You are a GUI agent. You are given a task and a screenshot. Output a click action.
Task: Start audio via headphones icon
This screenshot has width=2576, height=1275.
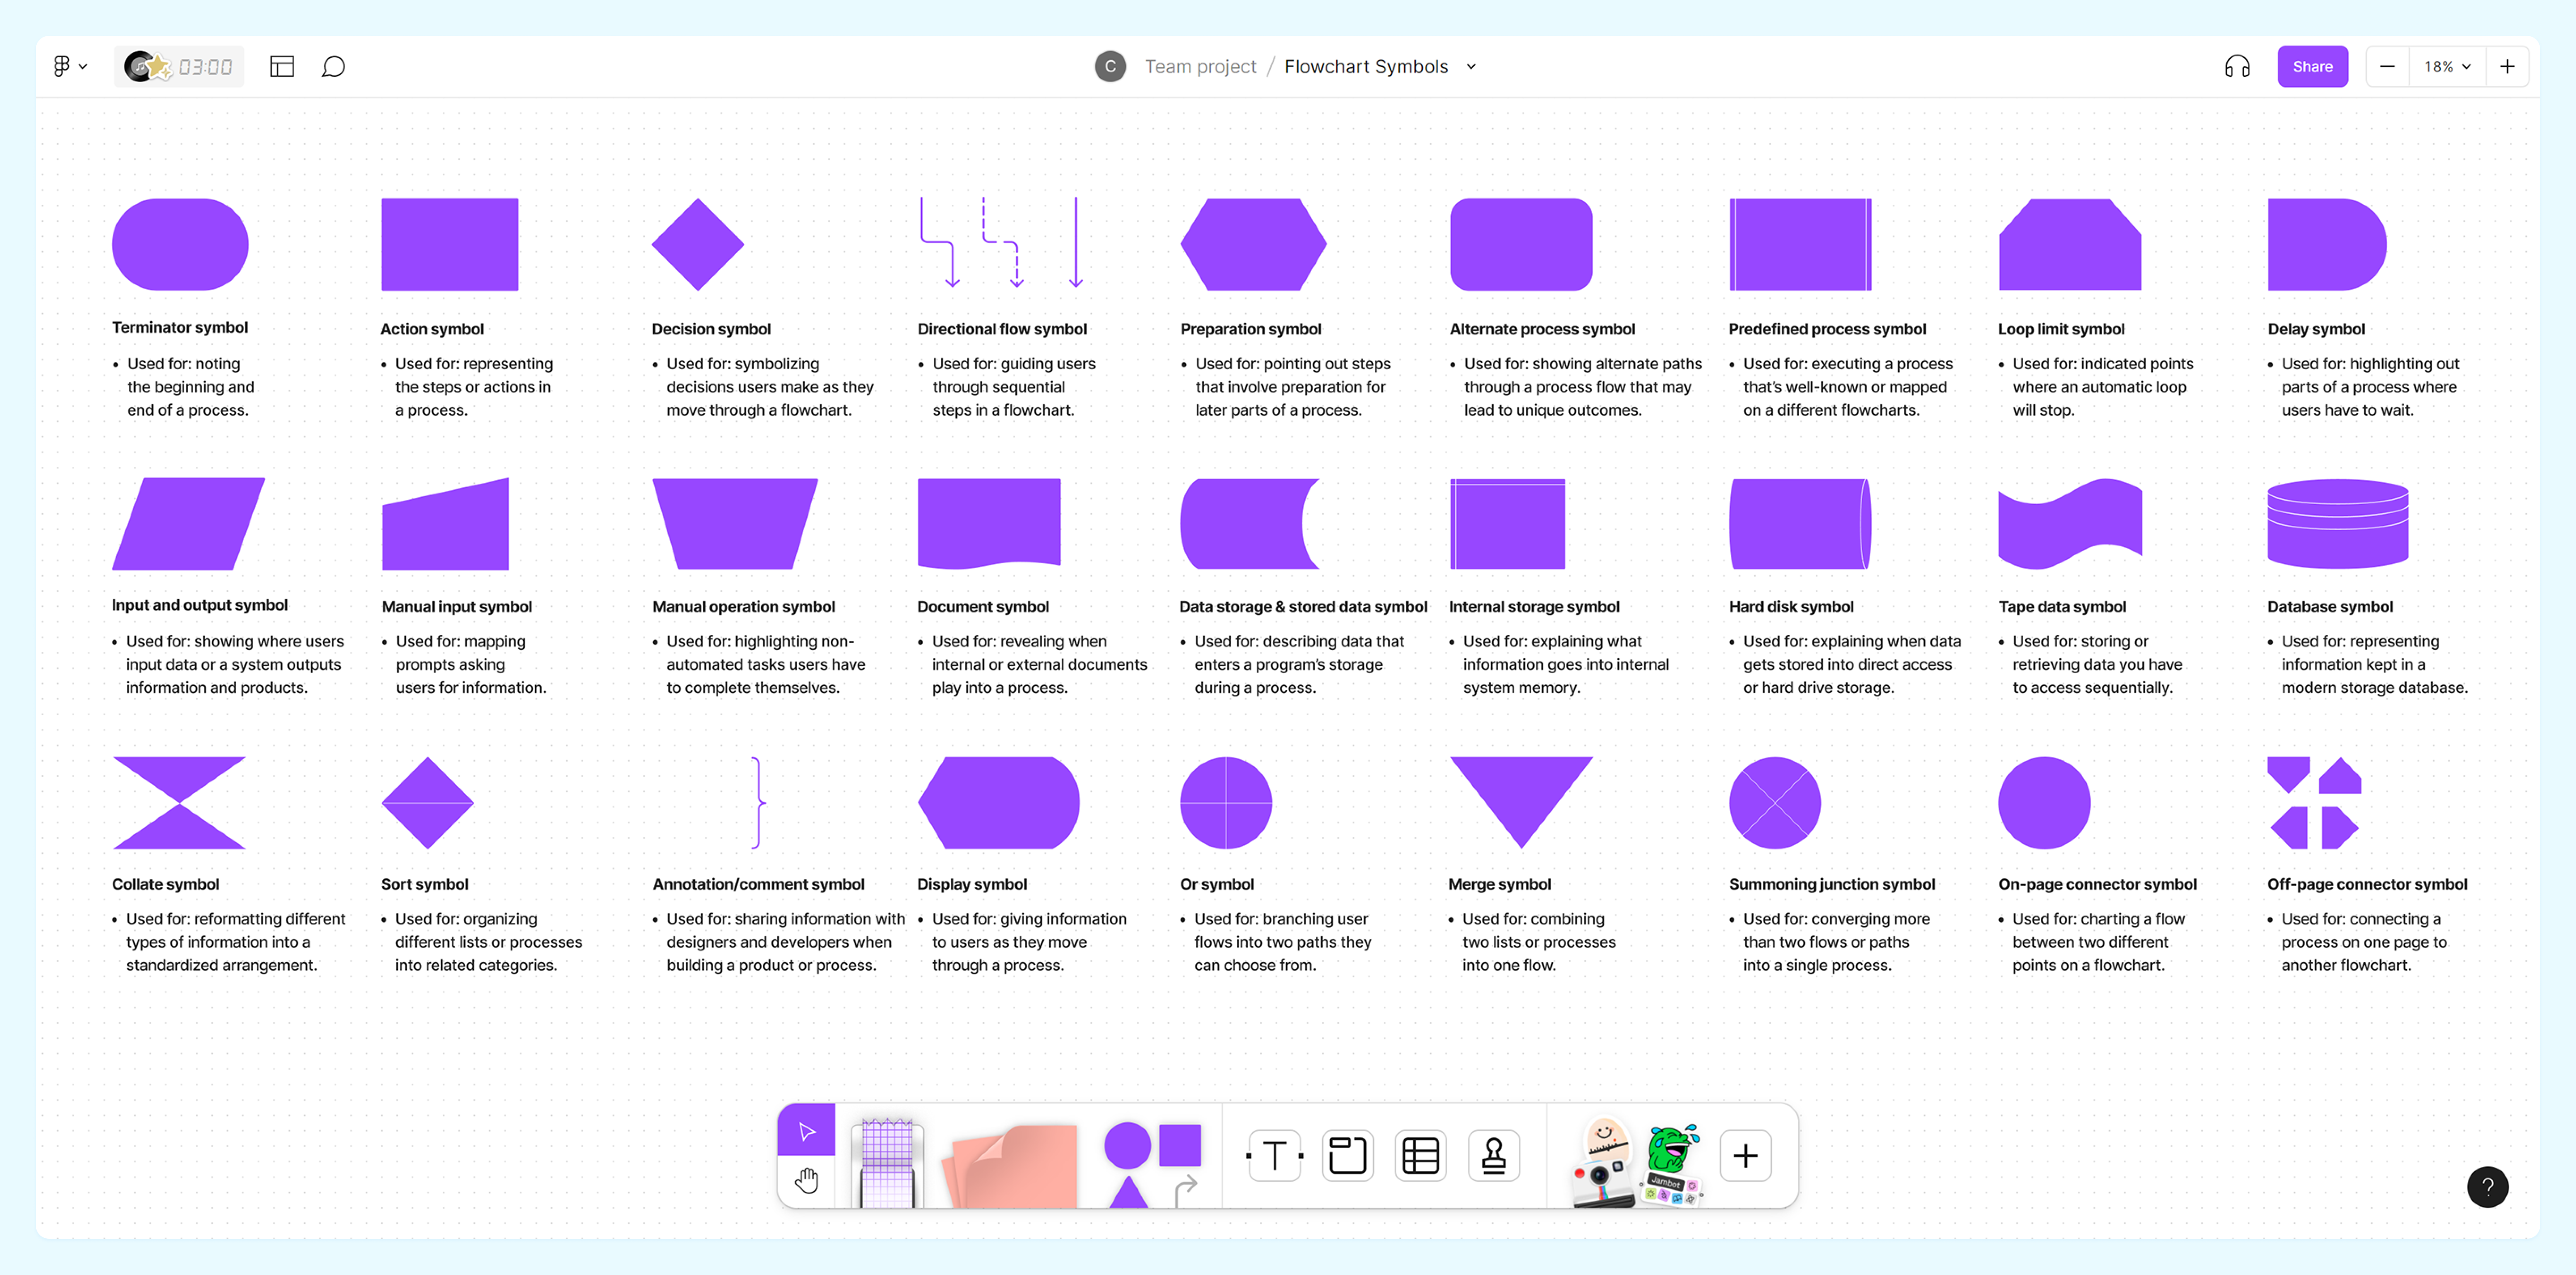pyautogui.click(x=2237, y=67)
